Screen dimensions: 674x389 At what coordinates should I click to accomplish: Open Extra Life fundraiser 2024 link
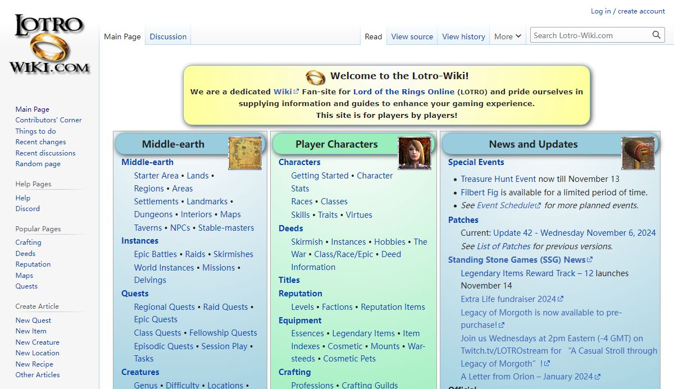(x=512, y=299)
